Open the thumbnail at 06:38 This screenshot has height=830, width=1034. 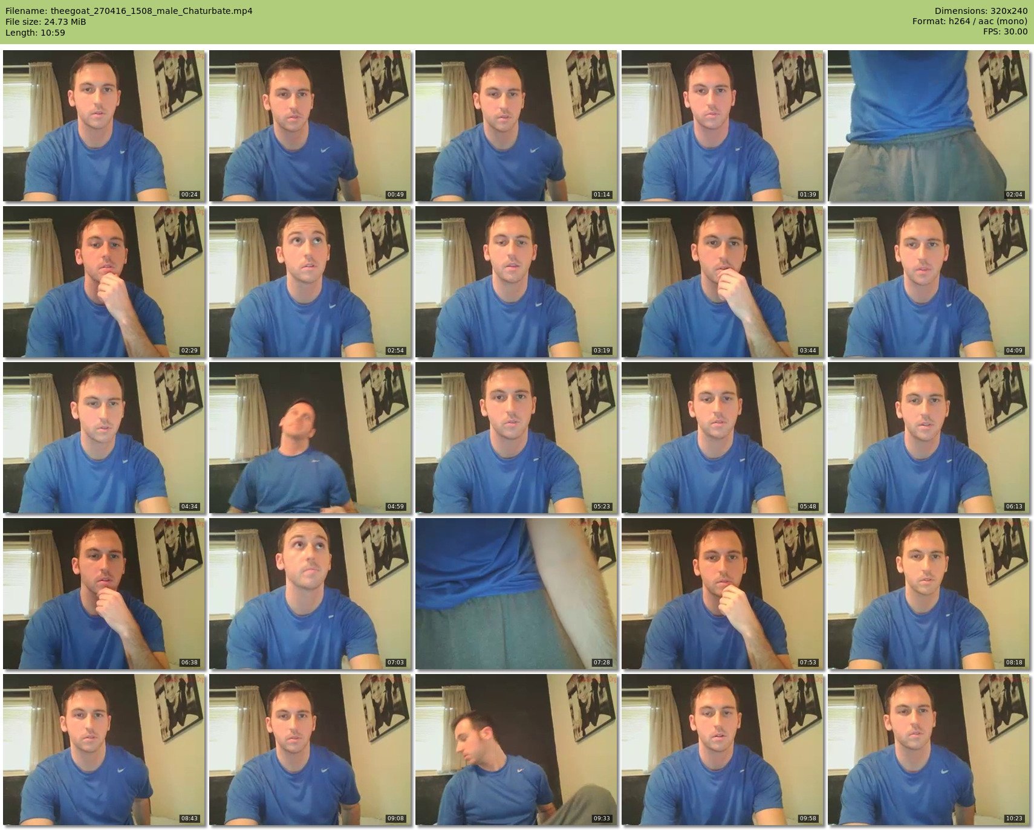[104, 594]
